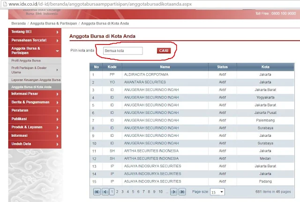
Task: Click PP code cell
Action: (112, 75)
